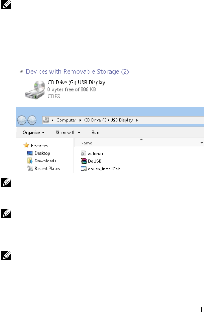Select the dousb_installCab file
The image size is (221, 312).
click(104, 169)
